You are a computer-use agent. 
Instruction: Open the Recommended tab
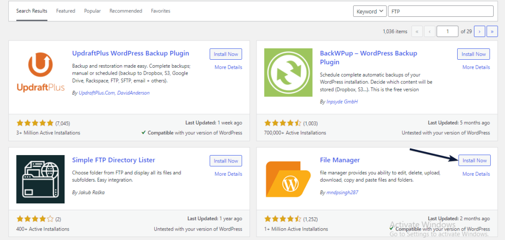click(126, 11)
